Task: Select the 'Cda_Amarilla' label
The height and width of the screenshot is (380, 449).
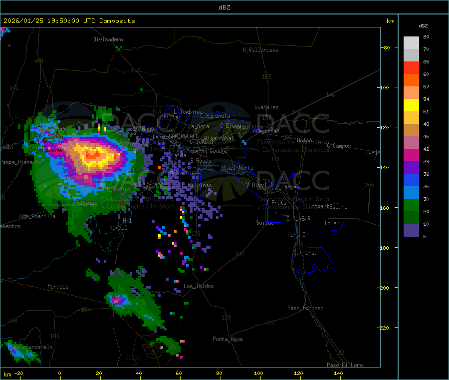Action: tap(37, 216)
